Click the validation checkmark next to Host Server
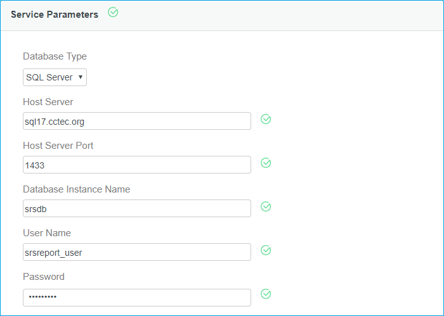Screen dimensions: 444x316 point(266,119)
